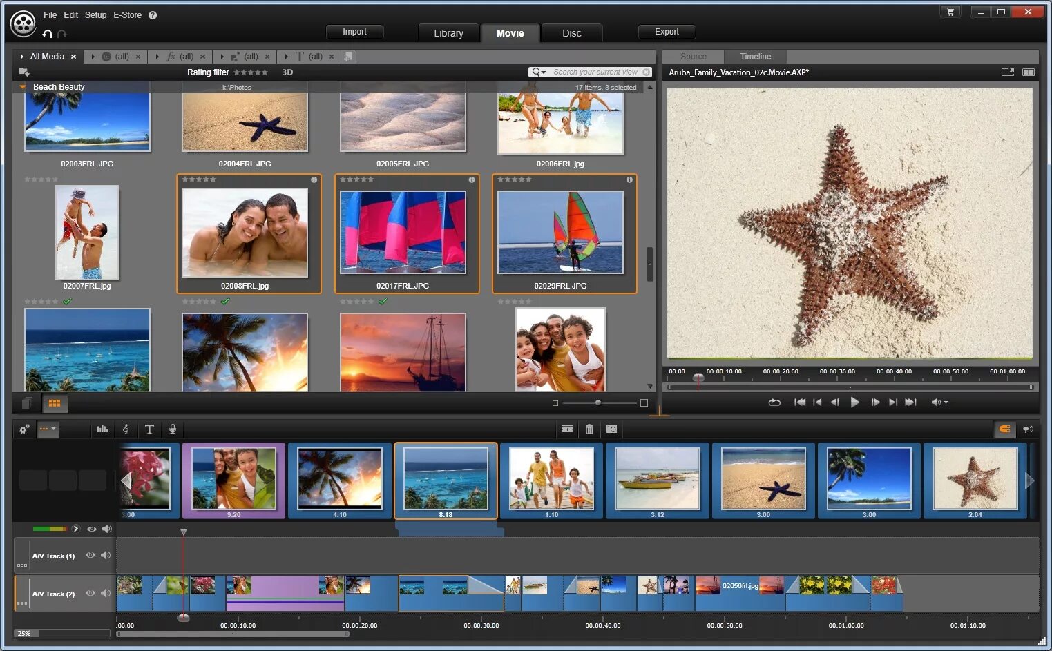The height and width of the screenshot is (651, 1052).
Task: Clear the library search field
Action: point(647,72)
